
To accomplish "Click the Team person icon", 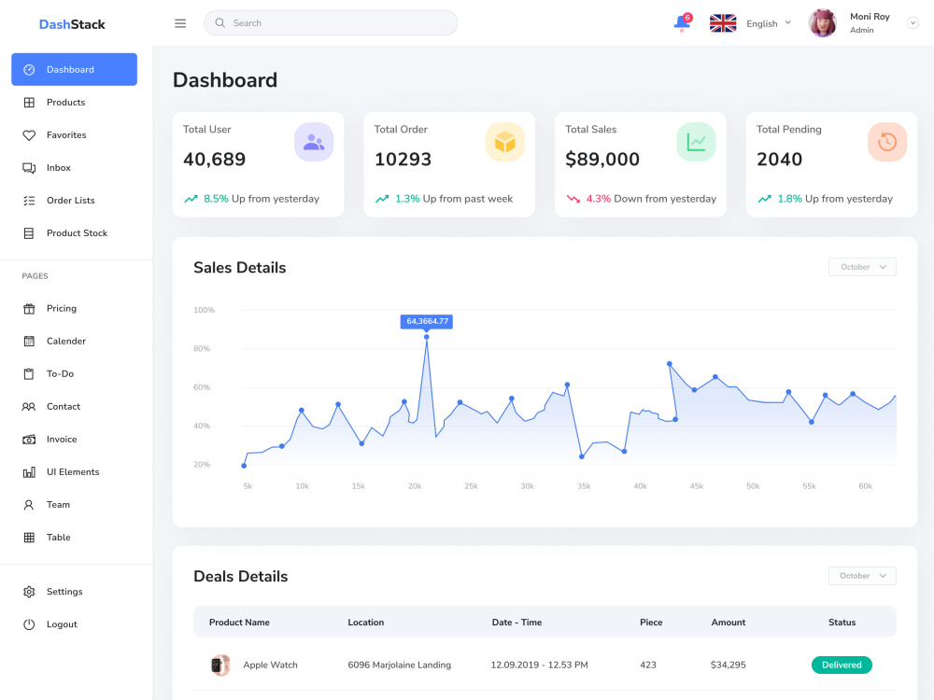I will pyautogui.click(x=29, y=505).
